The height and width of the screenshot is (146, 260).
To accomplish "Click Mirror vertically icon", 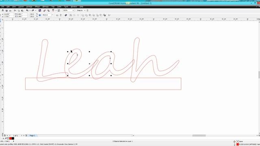I will pyautogui.click(x=61, y=15).
